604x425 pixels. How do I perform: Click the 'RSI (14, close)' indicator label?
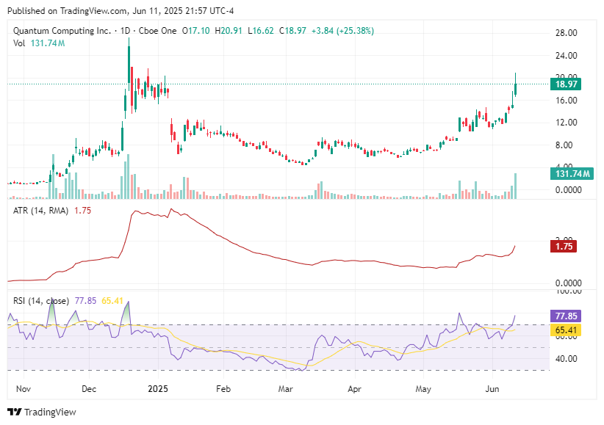[x=41, y=301]
